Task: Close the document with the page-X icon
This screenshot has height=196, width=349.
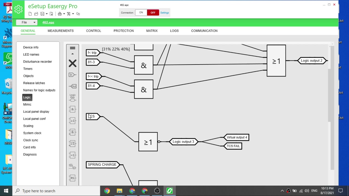Action: (x=51, y=14)
